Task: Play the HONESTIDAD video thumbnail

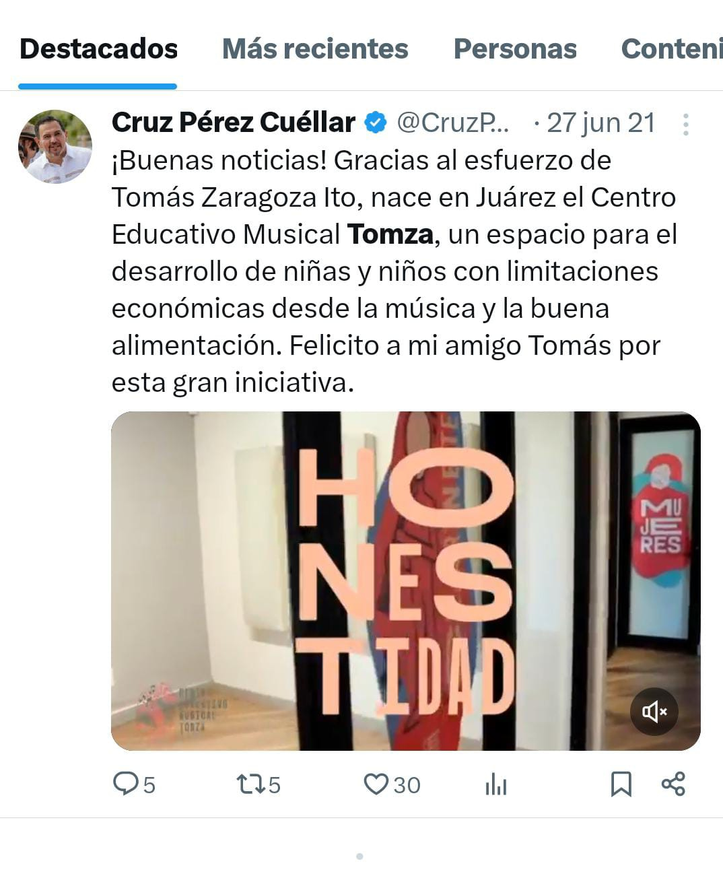Action: coord(405,580)
